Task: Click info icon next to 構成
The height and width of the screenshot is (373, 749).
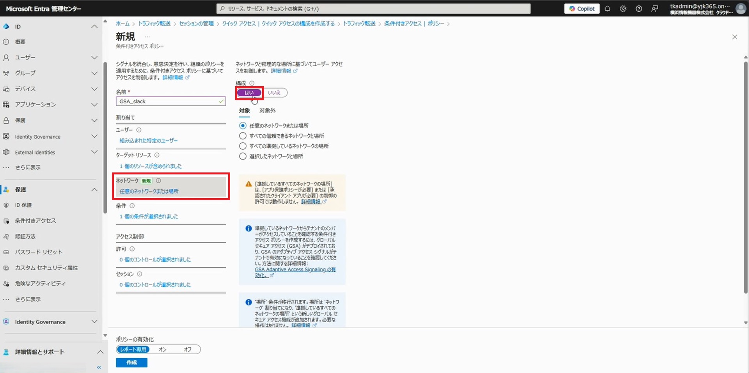Action: [x=252, y=83]
